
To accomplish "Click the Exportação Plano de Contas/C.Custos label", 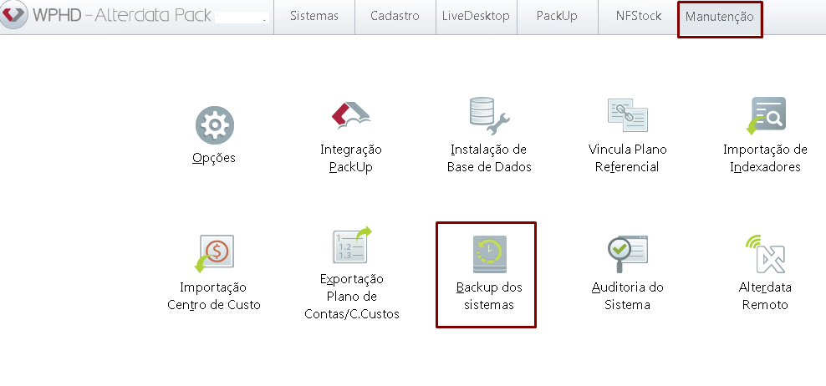I will pos(352,297).
